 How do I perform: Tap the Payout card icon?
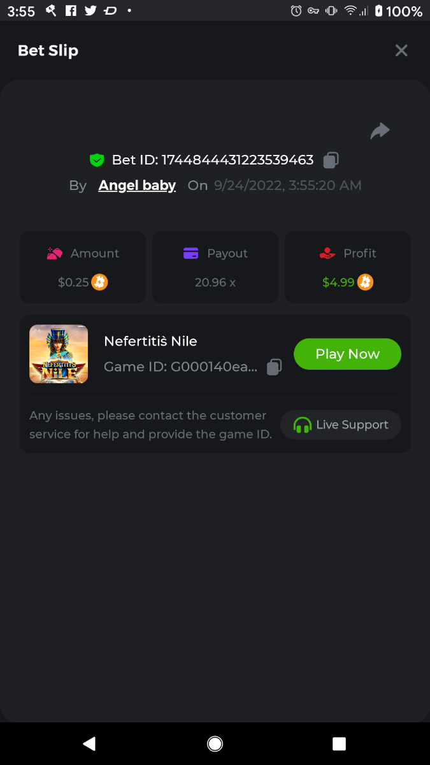point(190,253)
